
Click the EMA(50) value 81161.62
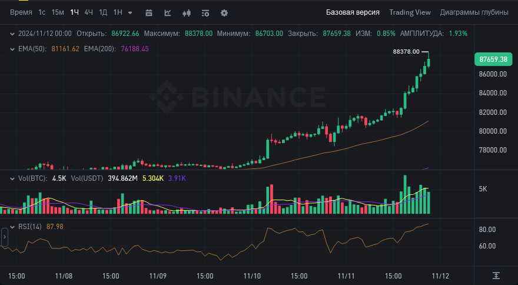(65, 49)
